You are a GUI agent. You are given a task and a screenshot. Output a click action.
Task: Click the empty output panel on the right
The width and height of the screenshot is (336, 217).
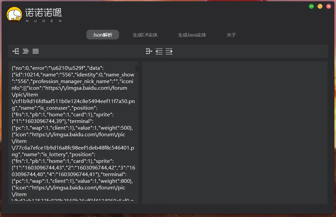[x=235, y=133]
